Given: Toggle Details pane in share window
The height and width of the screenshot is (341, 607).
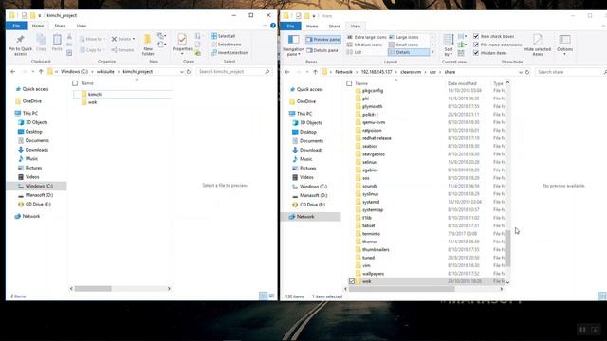Looking at the screenshot, I should pos(322,50).
